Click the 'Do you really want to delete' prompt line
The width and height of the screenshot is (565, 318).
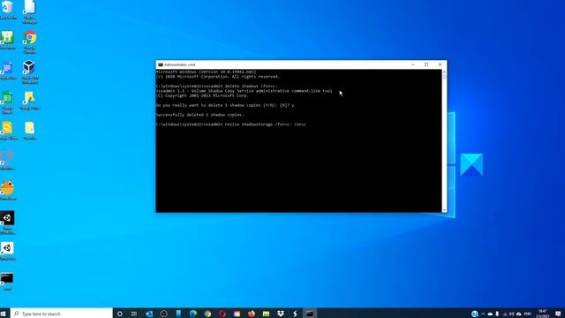pos(225,105)
